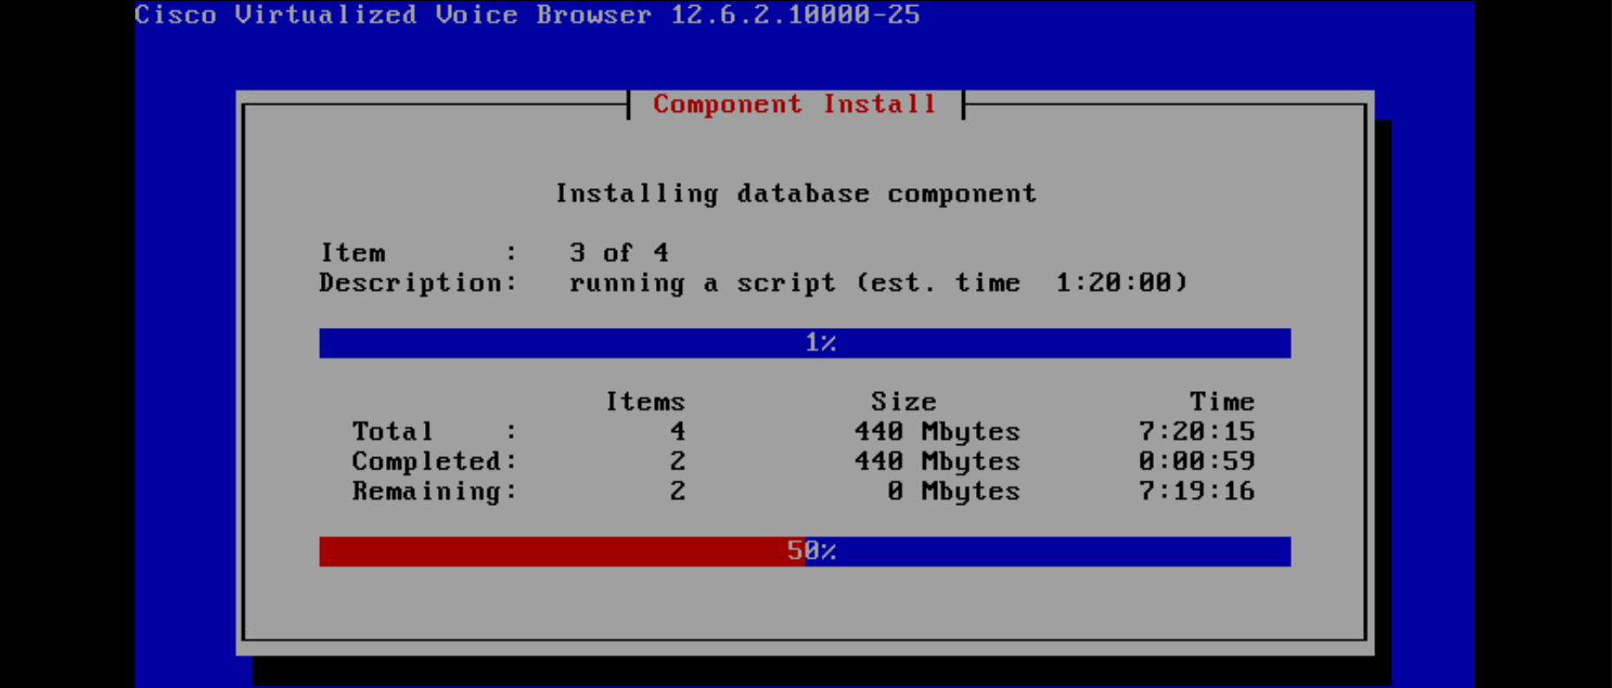Click the Items column header
1612x688 pixels.
pos(645,402)
